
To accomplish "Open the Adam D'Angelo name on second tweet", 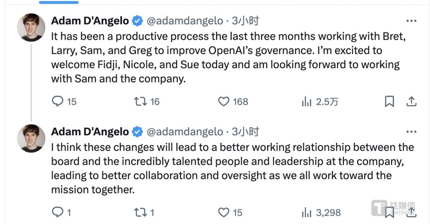I will coord(90,132).
